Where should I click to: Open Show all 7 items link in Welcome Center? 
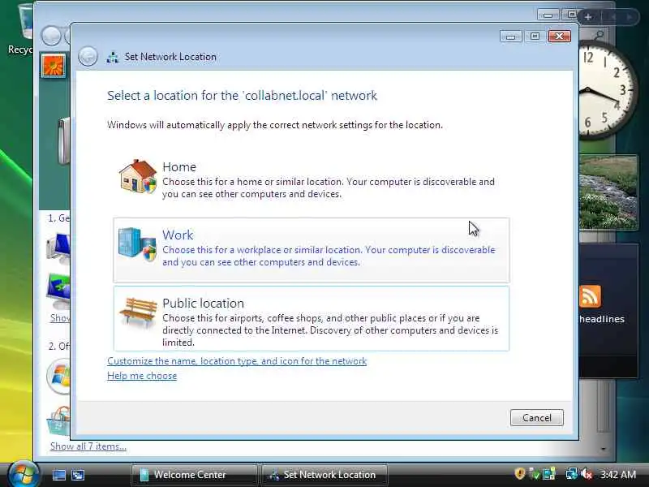(88, 446)
